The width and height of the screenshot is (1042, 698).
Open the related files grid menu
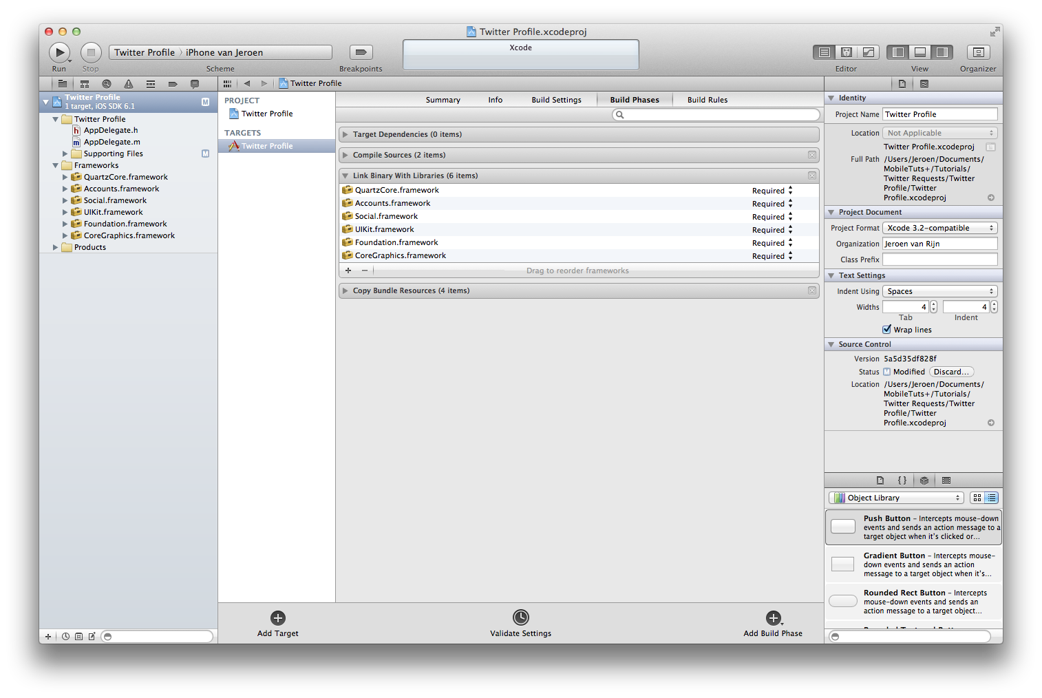(227, 84)
